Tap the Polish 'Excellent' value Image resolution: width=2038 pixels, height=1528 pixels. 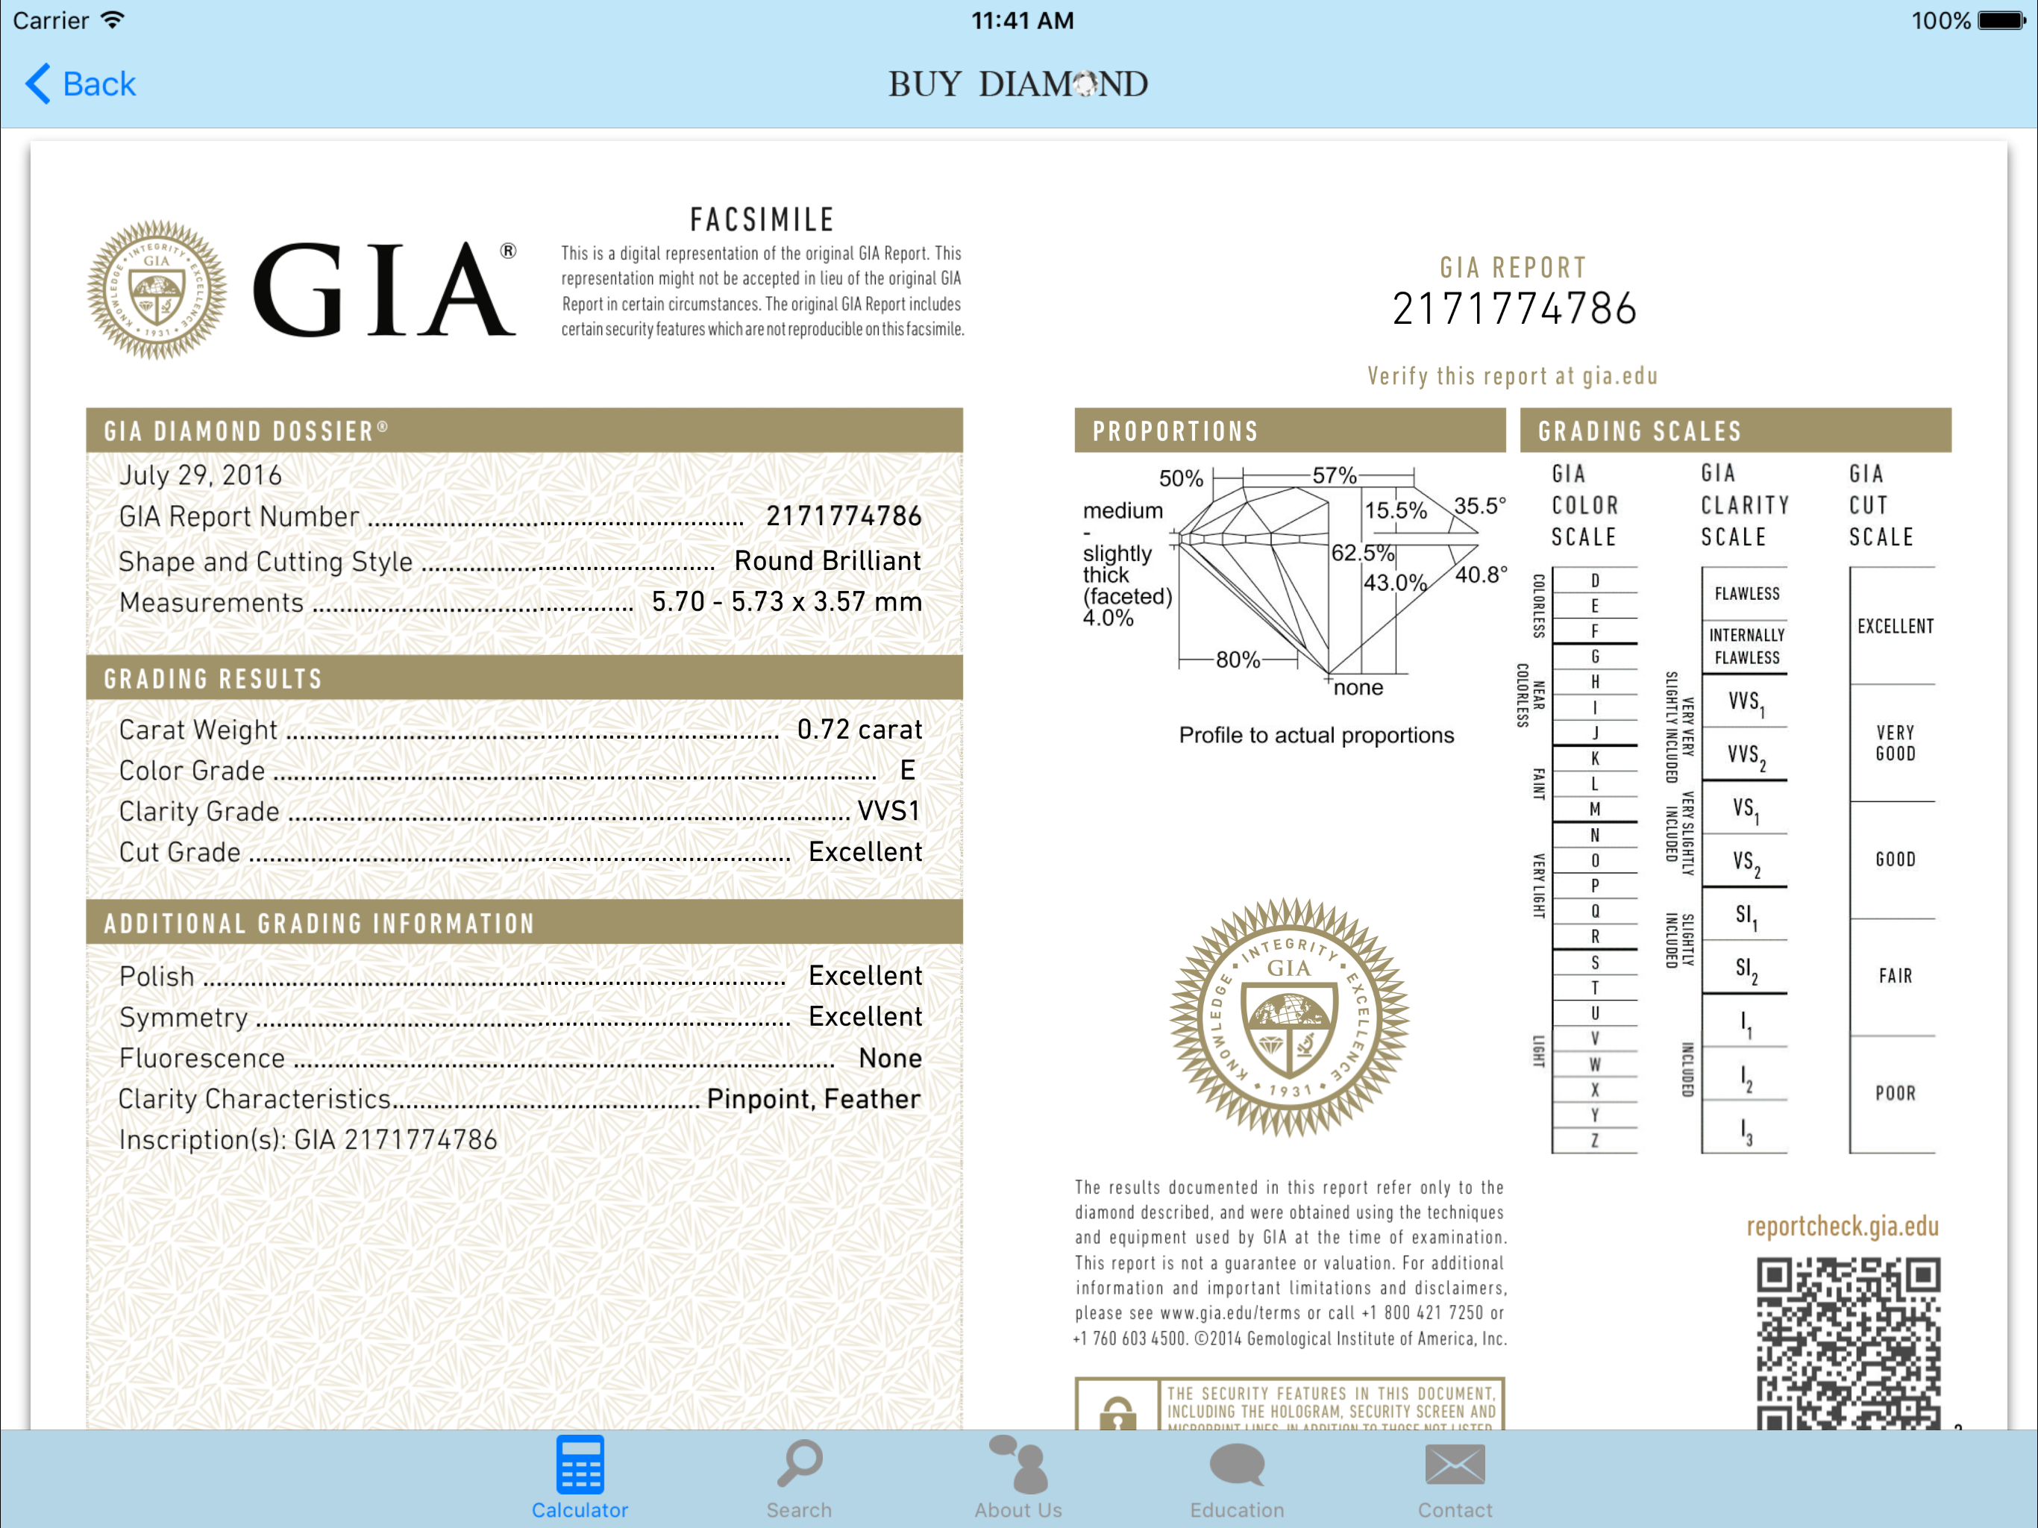pyautogui.click(x=865, y=975)
